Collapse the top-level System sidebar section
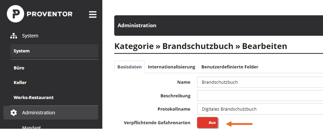Viewport: 323px width, 130px height. point(30,36)
